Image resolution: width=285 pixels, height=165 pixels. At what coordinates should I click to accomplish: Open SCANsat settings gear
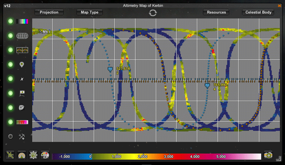click(33, 155)
